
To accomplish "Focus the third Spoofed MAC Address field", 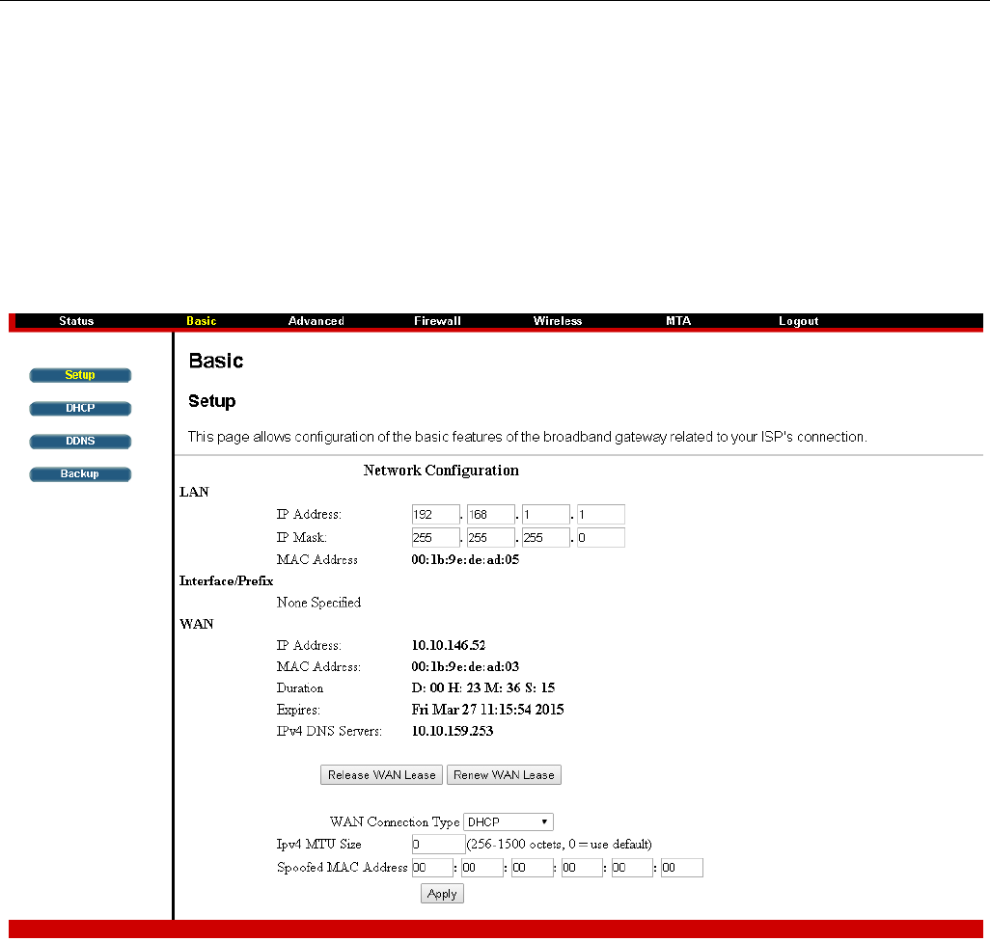I will pos(533,868).
